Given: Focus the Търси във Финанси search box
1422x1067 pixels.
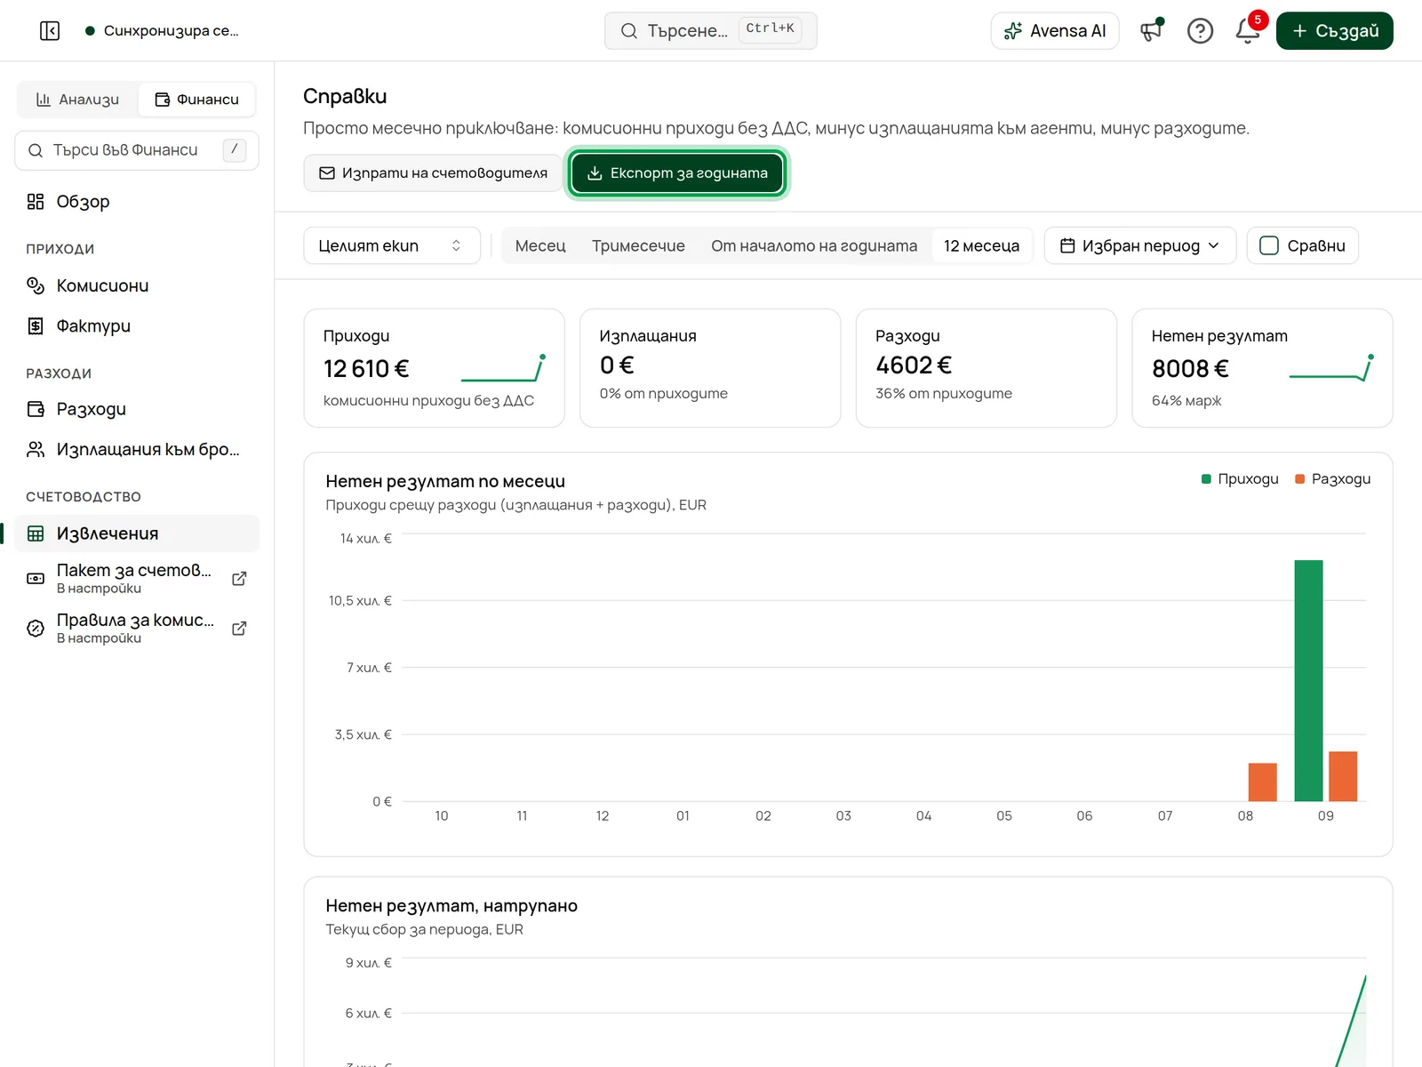Looking at the screenshot, I should tap(137, 150).
